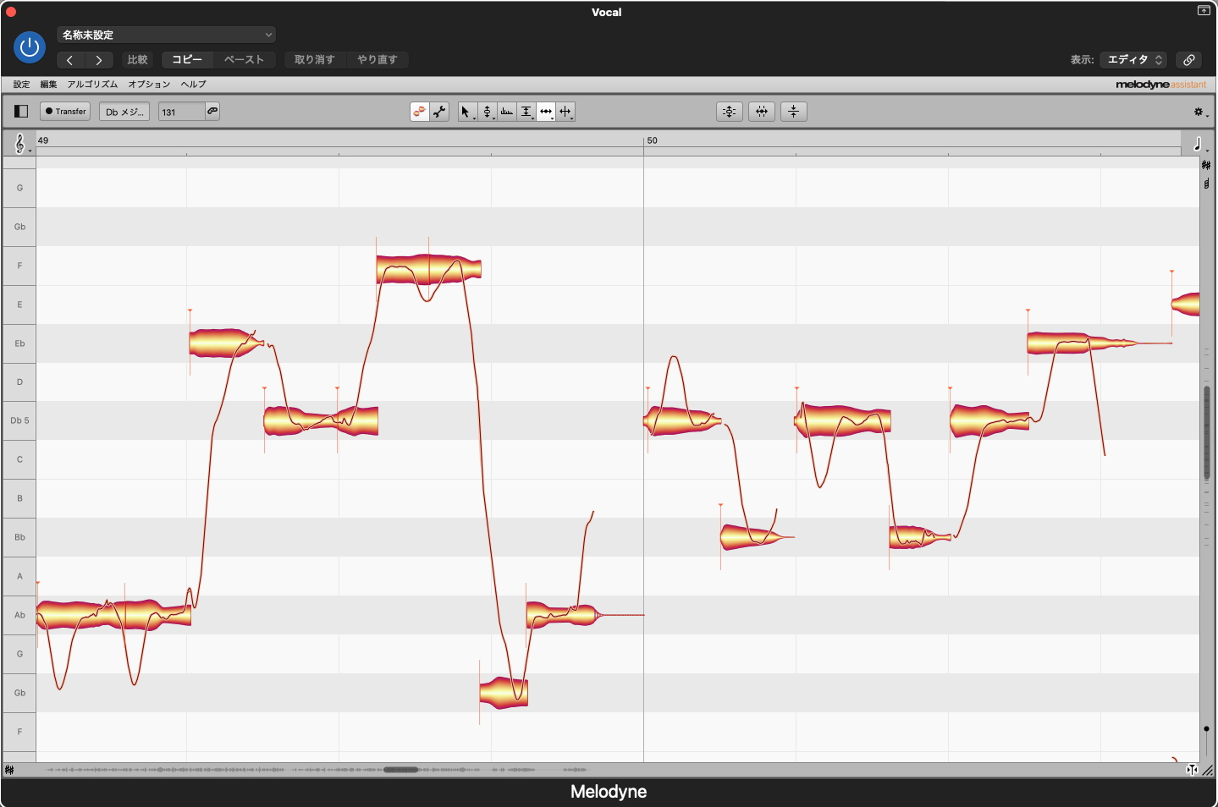Click the vertical zoom sharp icon
1218x807 pixels.
point(1206,165)
